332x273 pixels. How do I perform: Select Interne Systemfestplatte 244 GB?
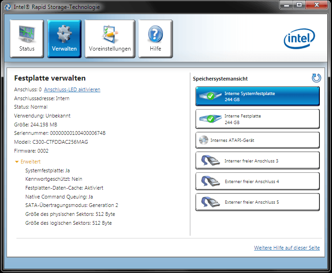[258, 96]
